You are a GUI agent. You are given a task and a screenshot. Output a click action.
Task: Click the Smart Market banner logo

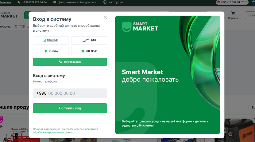pos(140,27)
